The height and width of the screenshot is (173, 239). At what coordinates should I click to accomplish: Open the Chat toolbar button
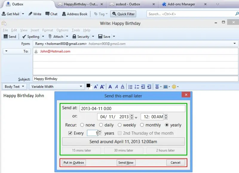[51, 14]
